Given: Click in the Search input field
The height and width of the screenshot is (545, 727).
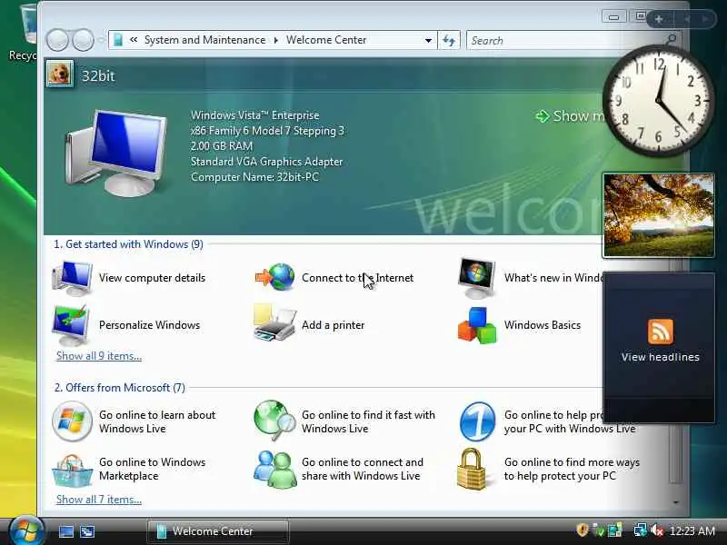Looking at the screenshot, I should (565, 40).
